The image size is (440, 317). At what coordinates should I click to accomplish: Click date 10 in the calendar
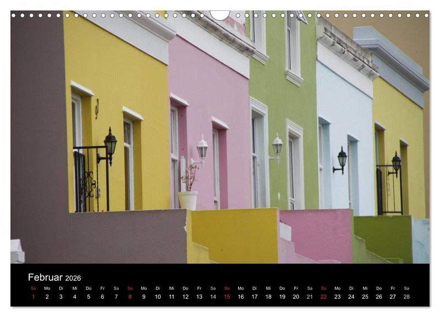click(158, 297)
